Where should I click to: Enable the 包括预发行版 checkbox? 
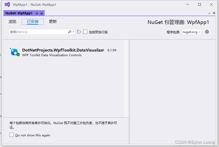coord(85,32)
